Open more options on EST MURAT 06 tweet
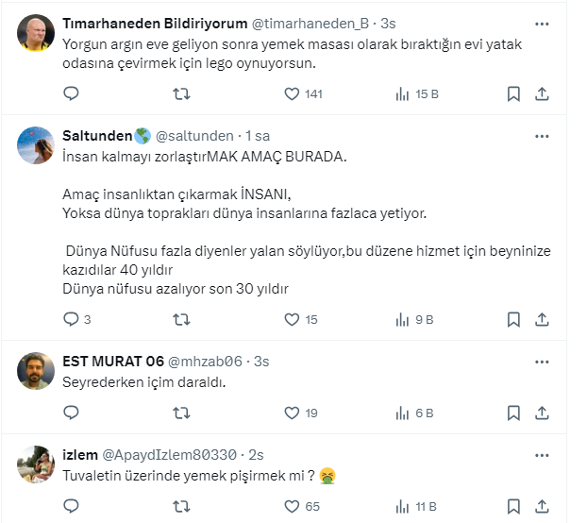587x523 pixels. tap(542, 362)
